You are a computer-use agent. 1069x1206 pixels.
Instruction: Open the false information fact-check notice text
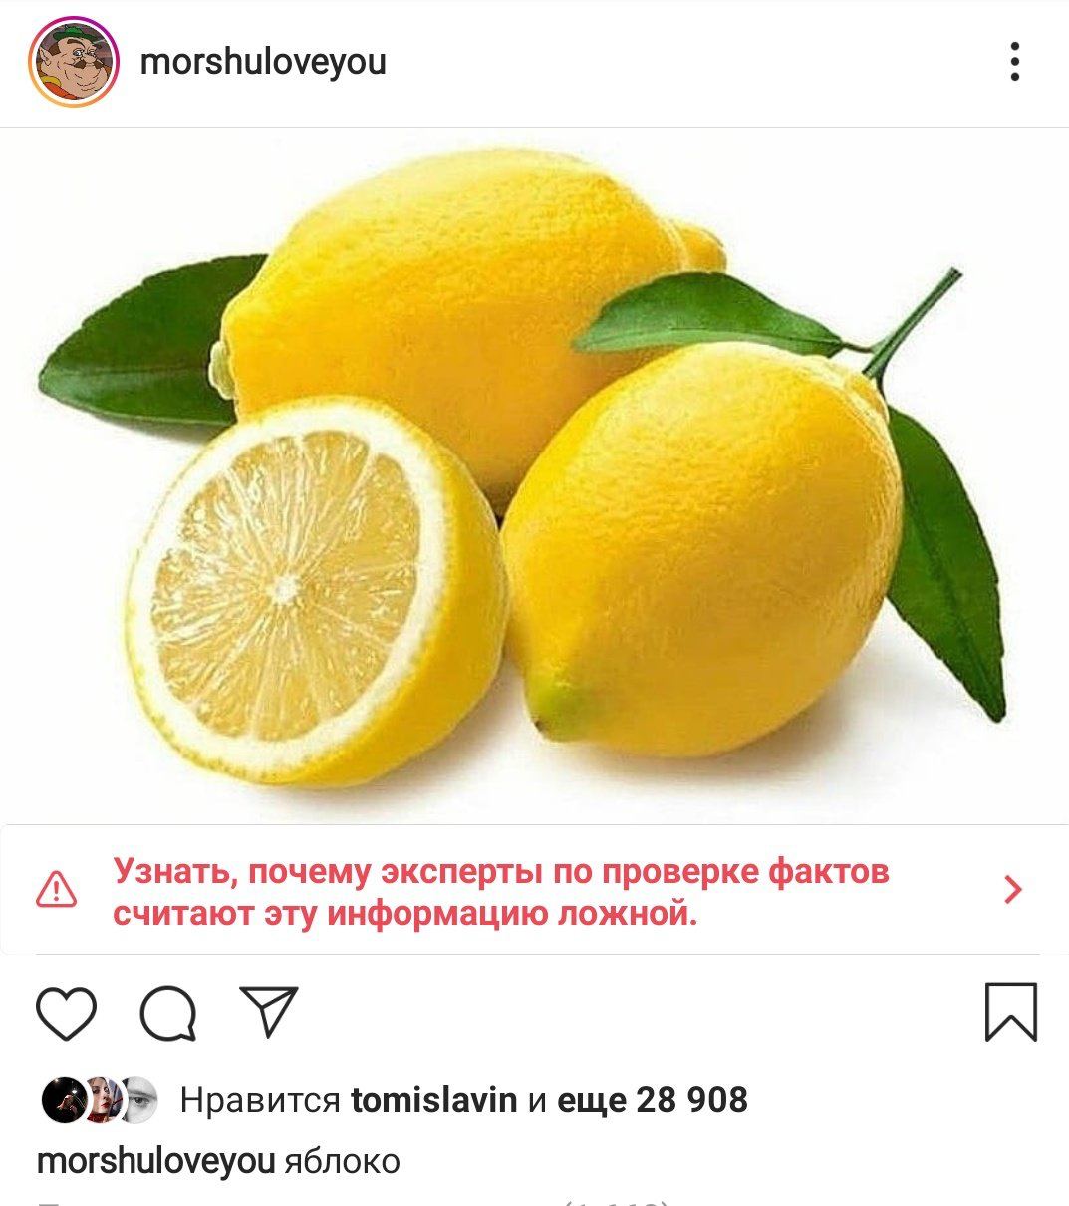coord(500,892)
